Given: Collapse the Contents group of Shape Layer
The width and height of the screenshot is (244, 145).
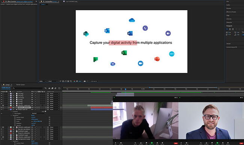Looking at the screenshot, I should click(11, 112).
